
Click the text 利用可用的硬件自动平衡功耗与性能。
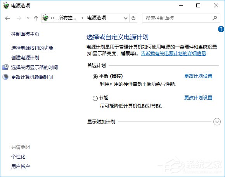click(x=138, y=84)
